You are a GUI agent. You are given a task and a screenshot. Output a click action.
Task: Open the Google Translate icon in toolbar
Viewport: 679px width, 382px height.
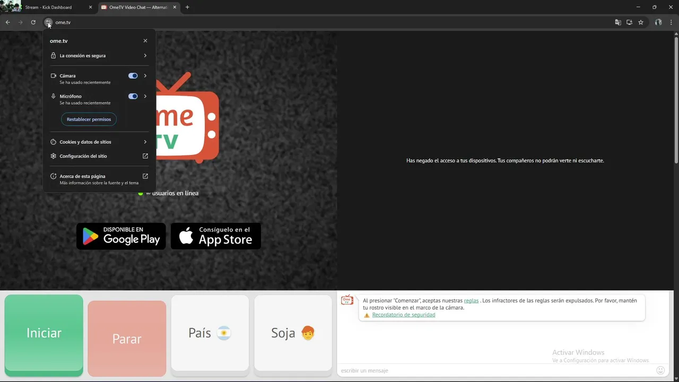coord(618,22)
